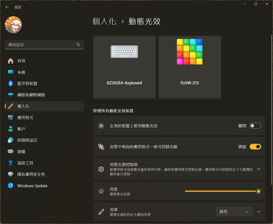Screen dimensions: 273x224
Task: Enable 在我的裝置上使用動態光效 toggle
Action: (x=255, y=126)
